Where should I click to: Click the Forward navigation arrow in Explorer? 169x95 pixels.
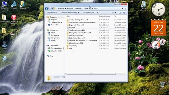tap(50, 8)
